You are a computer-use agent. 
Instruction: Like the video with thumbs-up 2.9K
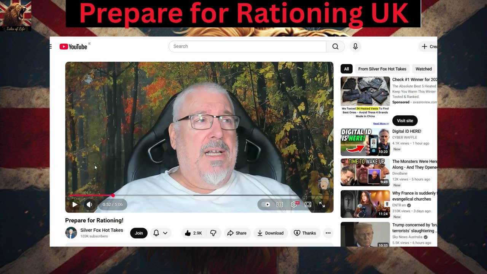coord(193,233)
